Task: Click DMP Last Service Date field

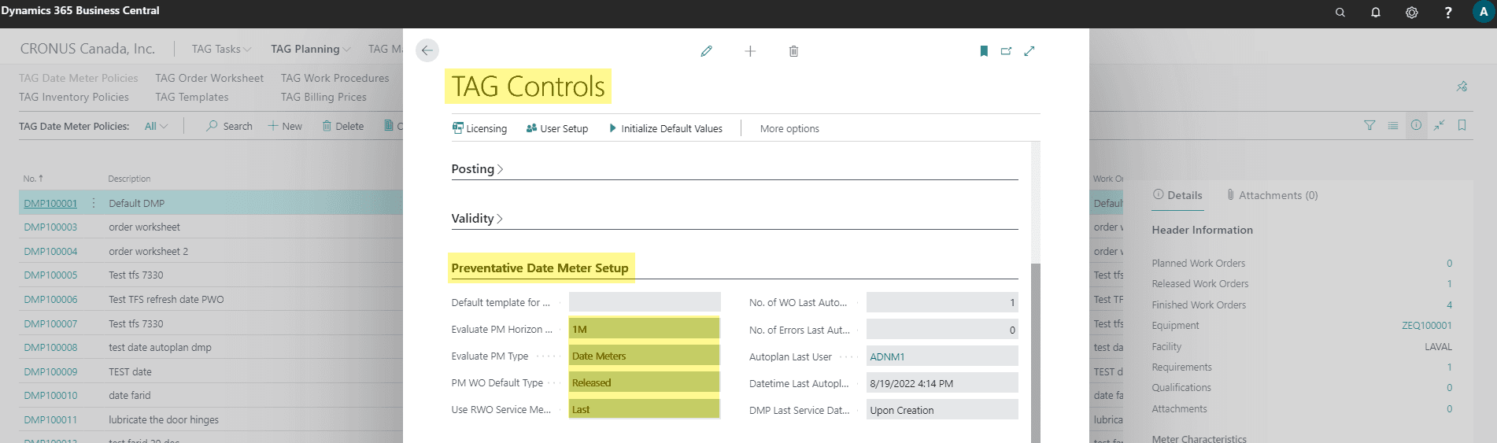Action: coord(942,410)
